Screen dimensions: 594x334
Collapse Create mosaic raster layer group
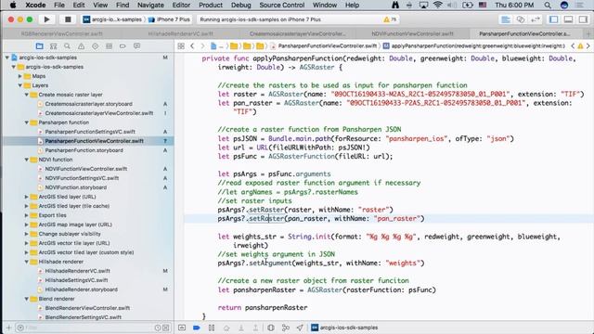pyautogui.click(x=27, y=95)
